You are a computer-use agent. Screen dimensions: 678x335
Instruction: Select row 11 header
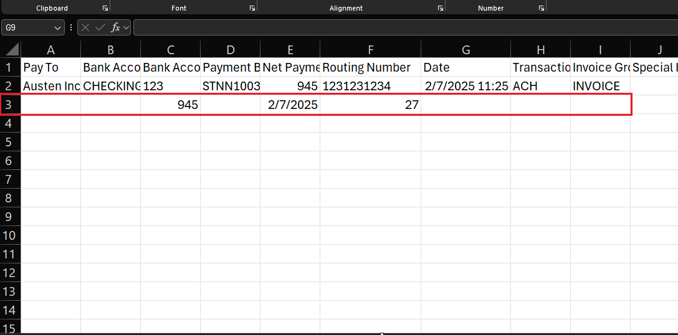coord(11,253)
